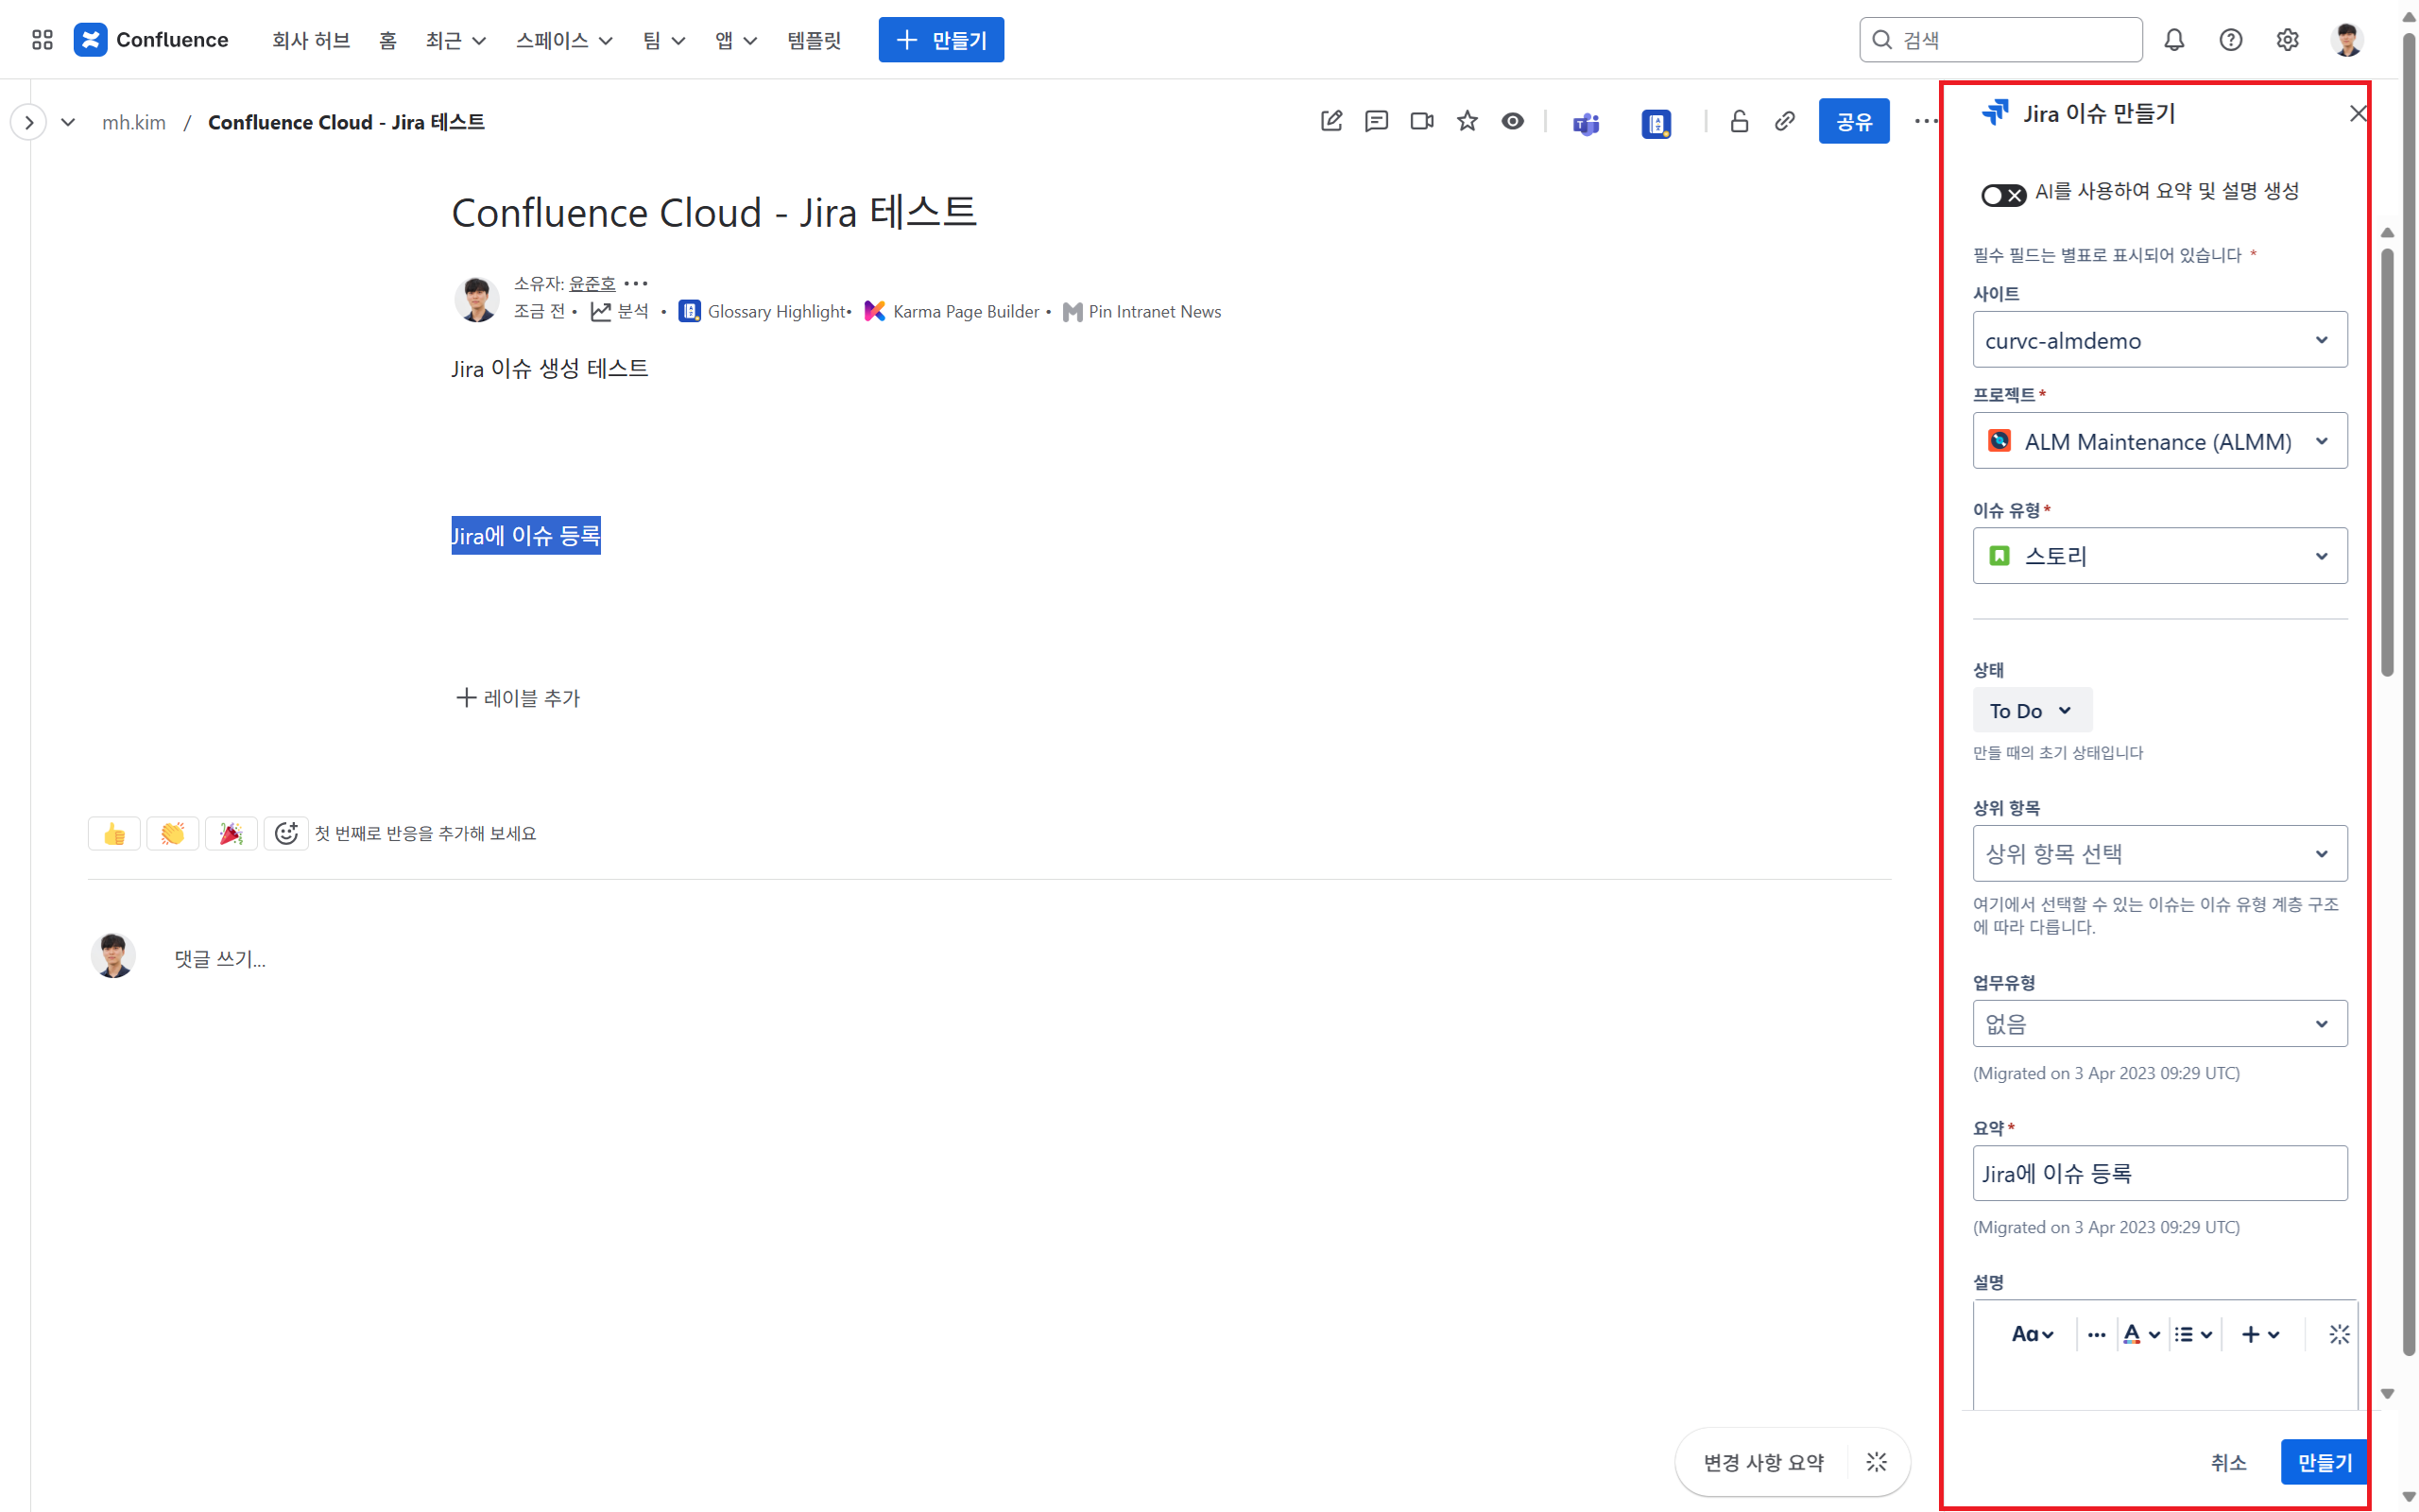Open the more actions ellipsis in toolbar
This screenshot has width=2419, height=1512.
[x=1925, y=121]
